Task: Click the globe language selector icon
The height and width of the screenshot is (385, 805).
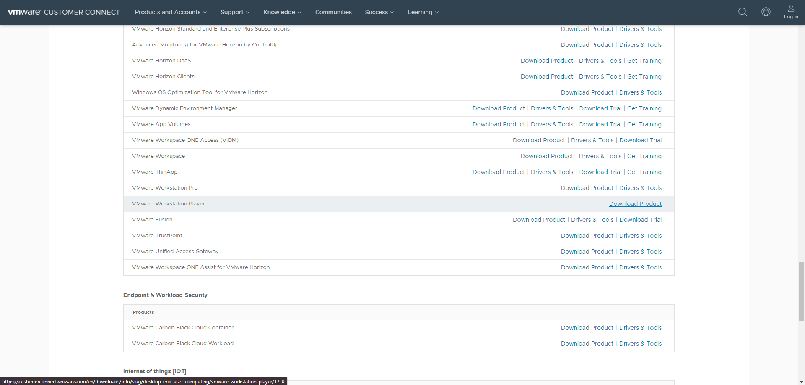Action: [x=766, y=12]
